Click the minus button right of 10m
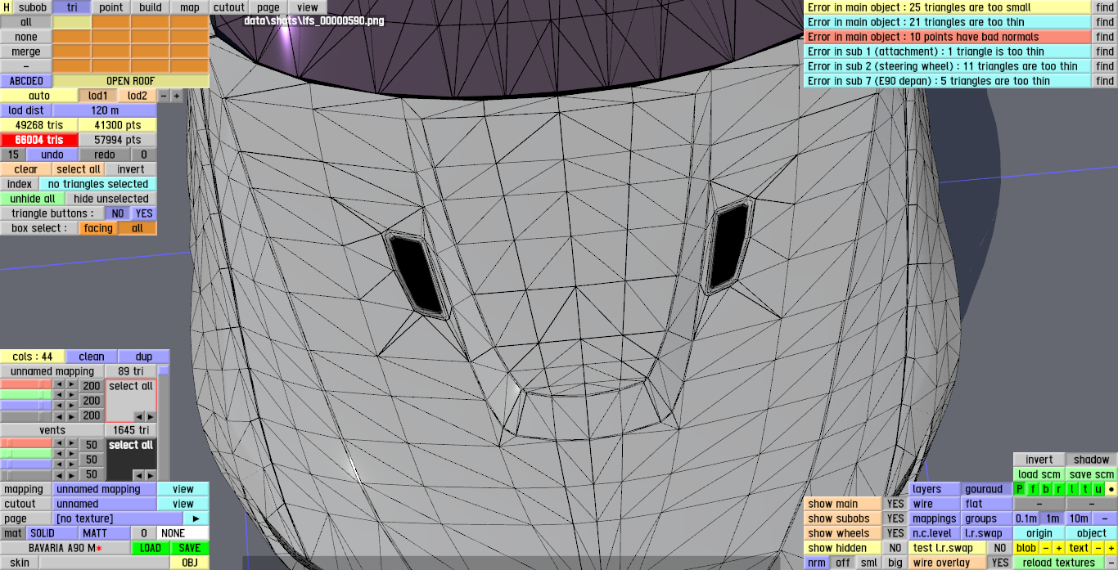Viewport: 1118px width, 570px height. 1105,518
